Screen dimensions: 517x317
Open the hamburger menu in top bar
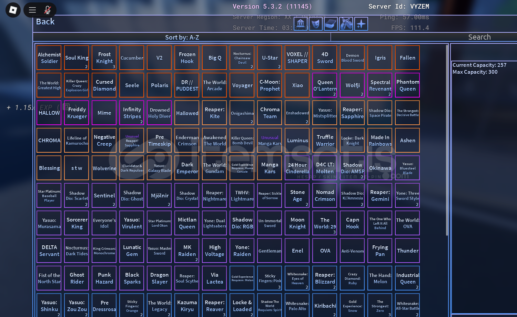point(32,10)
